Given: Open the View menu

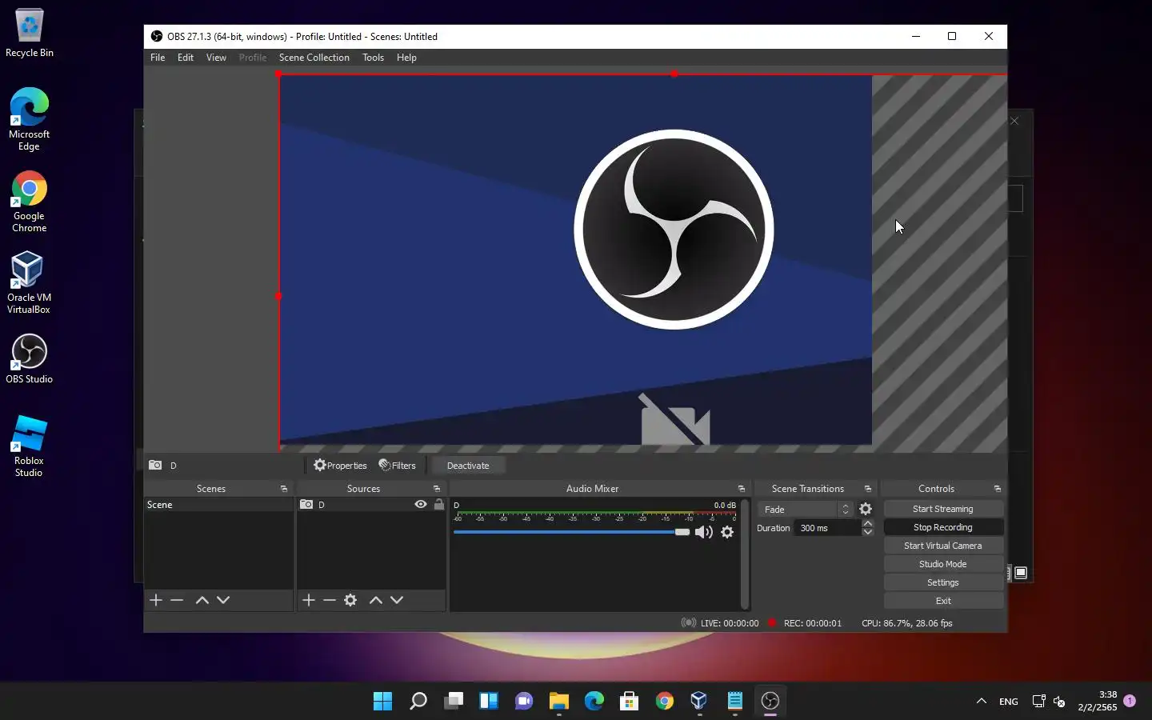Looking at the screenshot, I should pyautogui.click(x=216, y=58).
